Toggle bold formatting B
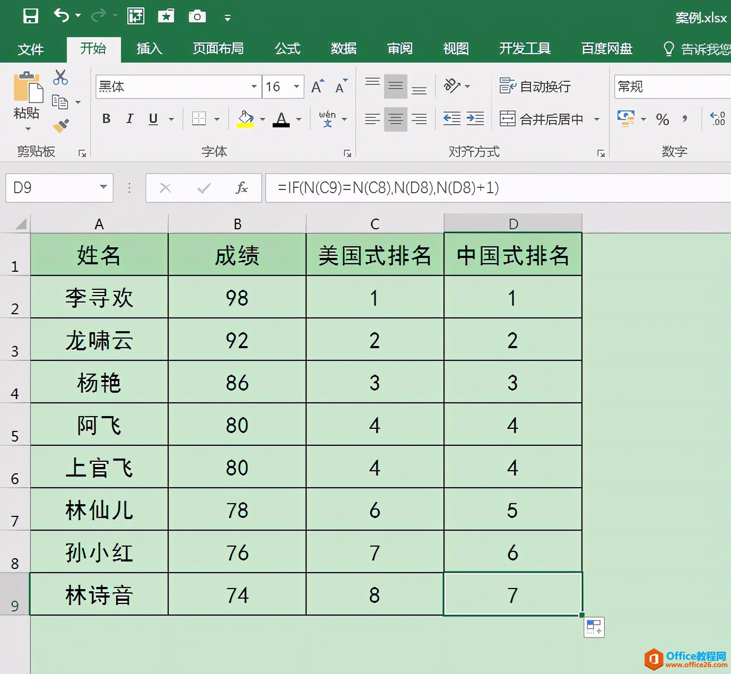This screenshot has height=674, width=731. pos(106,119)
